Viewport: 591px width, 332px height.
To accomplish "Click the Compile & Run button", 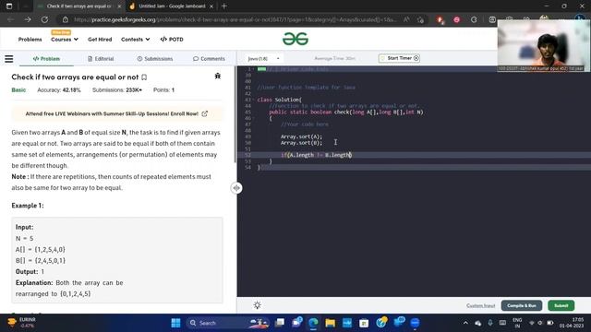I will (x=522, y=305).
